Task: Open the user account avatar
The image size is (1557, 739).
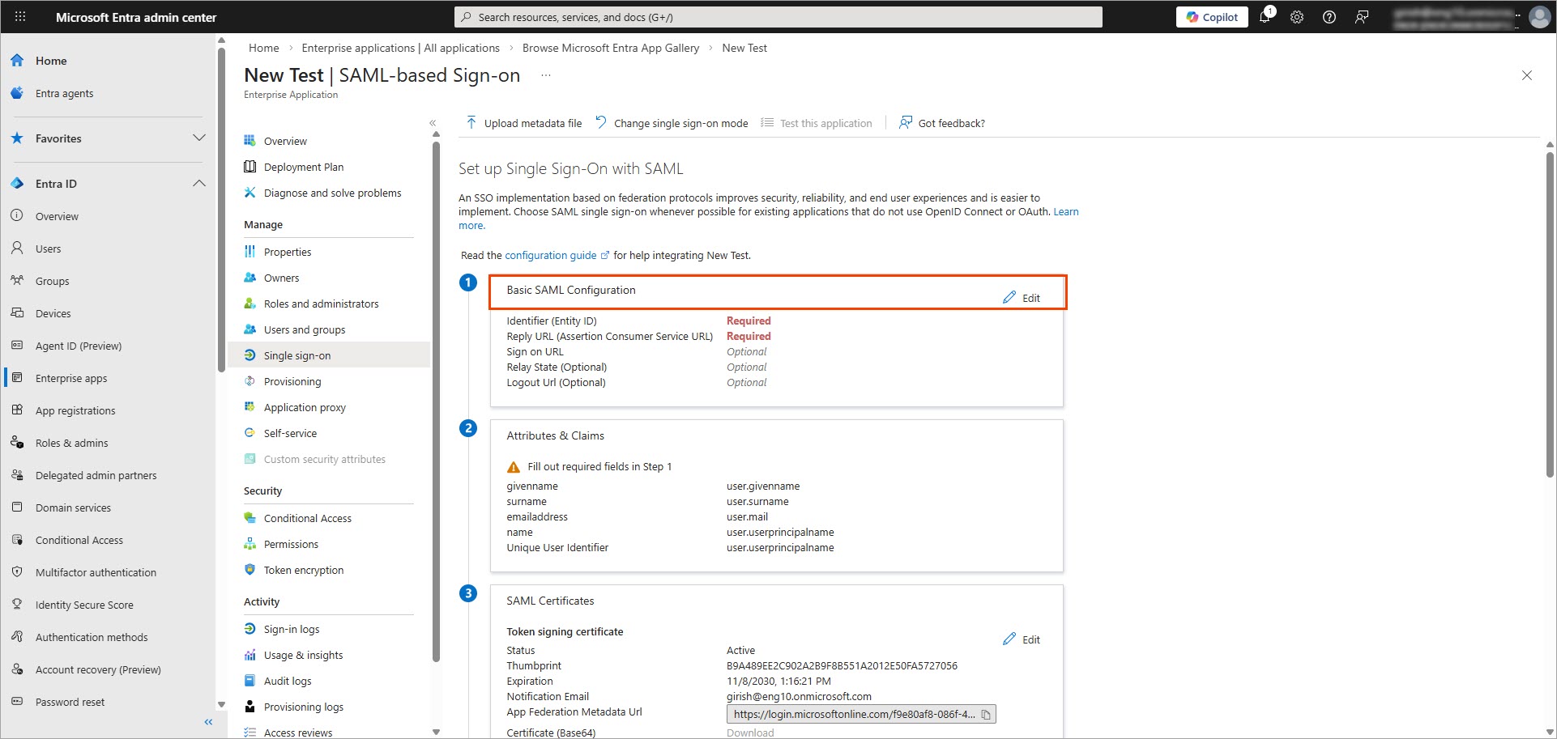Action: [x=1539, y=17]
